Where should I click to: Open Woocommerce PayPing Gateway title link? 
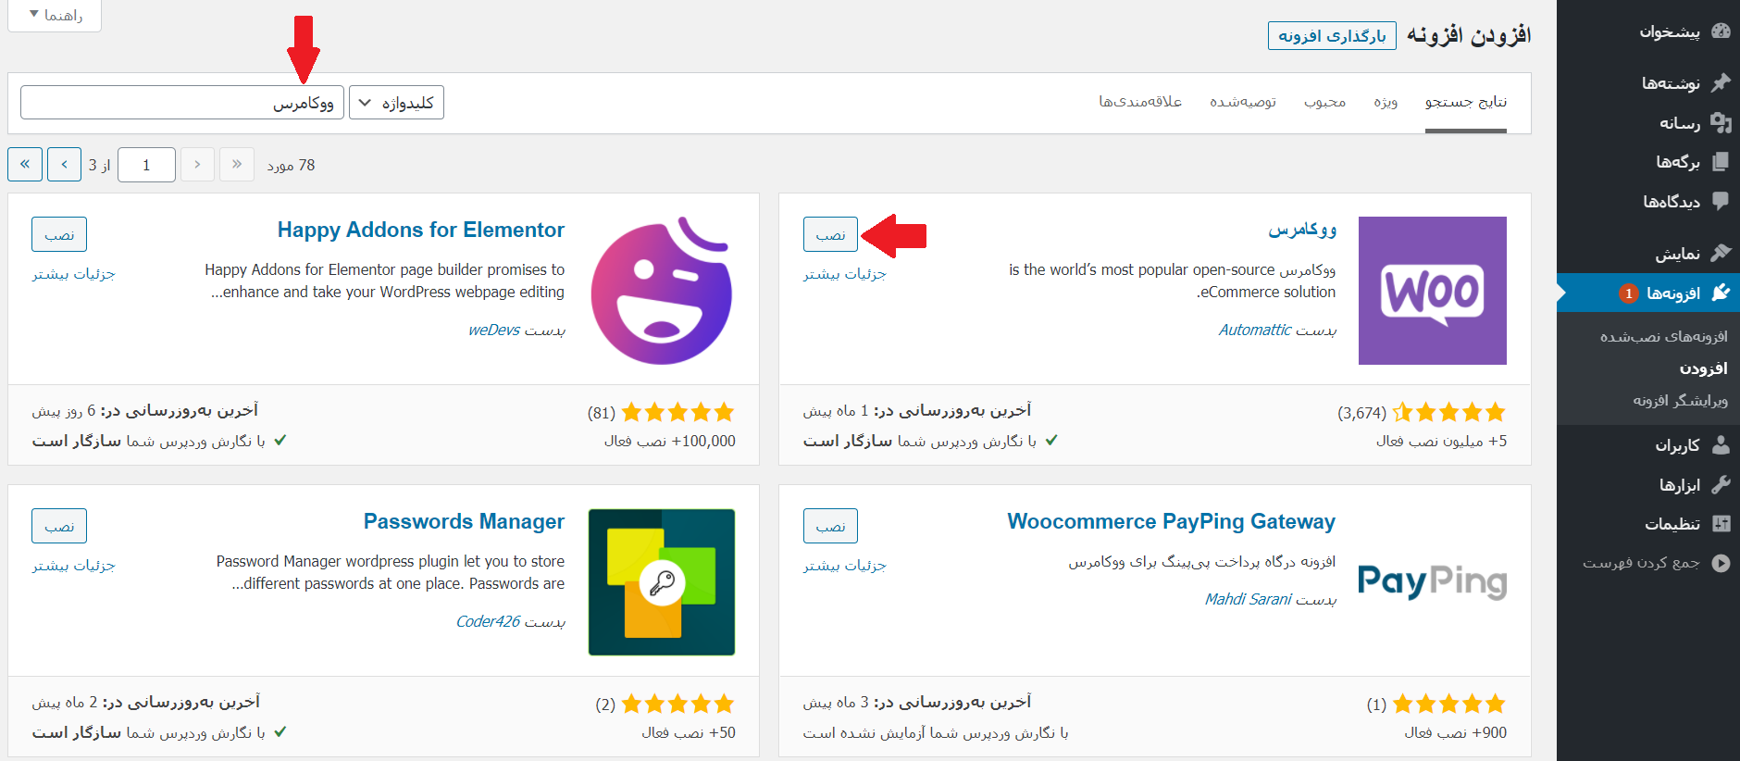tap(1171, 521)
